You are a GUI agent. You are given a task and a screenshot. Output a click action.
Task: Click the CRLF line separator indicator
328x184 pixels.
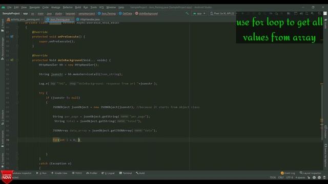281,177
